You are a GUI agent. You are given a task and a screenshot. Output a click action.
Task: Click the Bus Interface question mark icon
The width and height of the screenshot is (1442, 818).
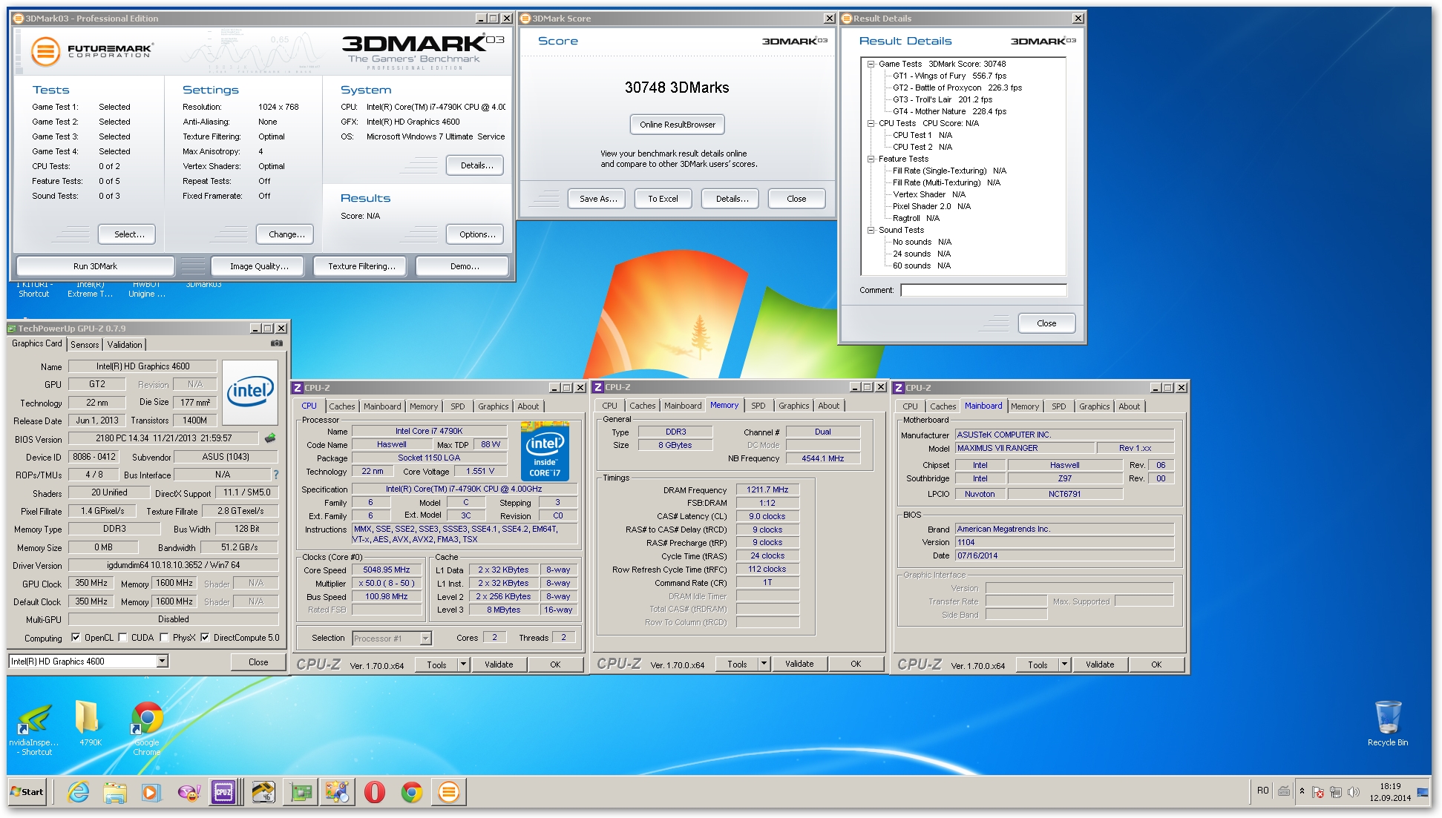click(276, 475)
